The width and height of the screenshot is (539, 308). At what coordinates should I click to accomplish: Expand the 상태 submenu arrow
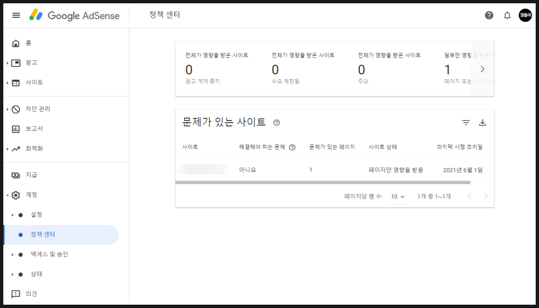[12, 275]
